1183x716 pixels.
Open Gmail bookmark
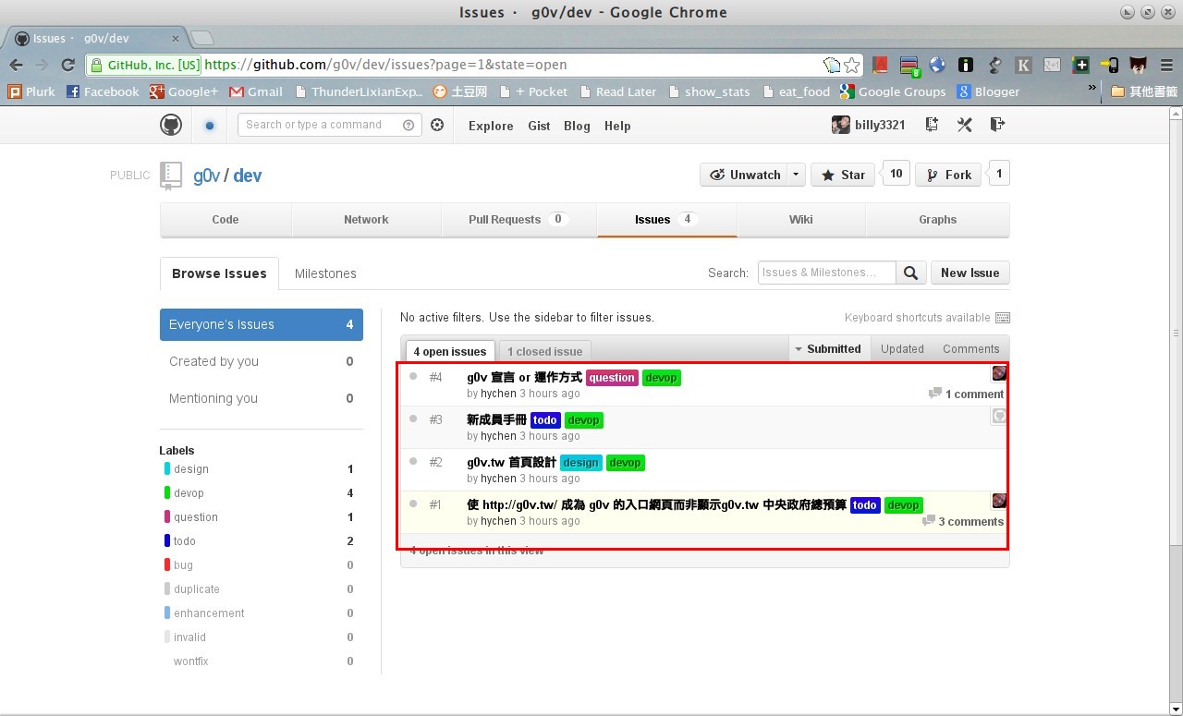pos(256,91)
